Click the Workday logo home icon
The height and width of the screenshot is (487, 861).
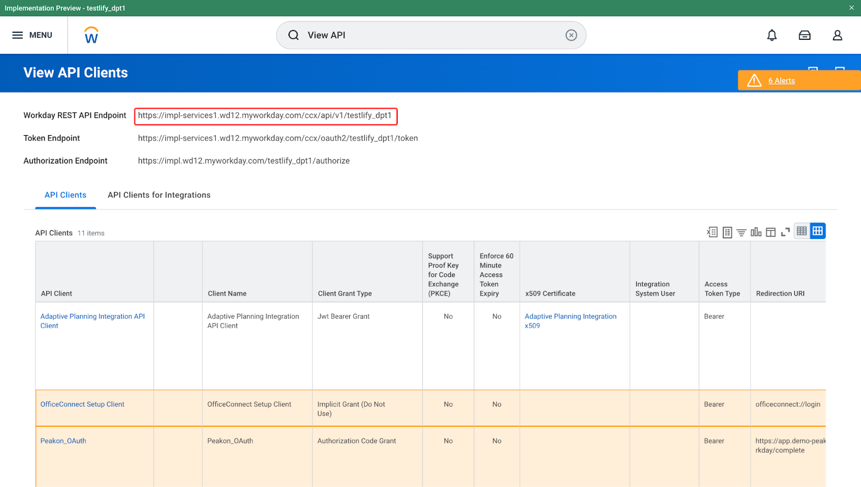[x=91, y=36]
